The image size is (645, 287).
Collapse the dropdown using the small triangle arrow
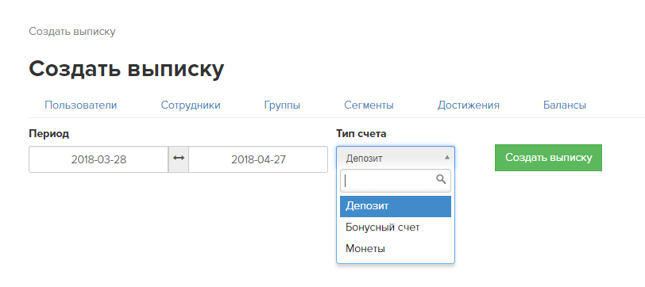[447, 158]
